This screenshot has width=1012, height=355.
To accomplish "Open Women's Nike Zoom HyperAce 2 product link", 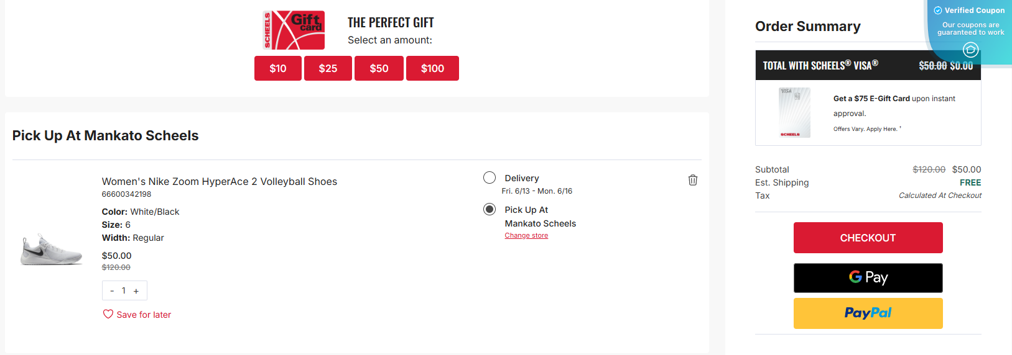I will click(219, 181).
